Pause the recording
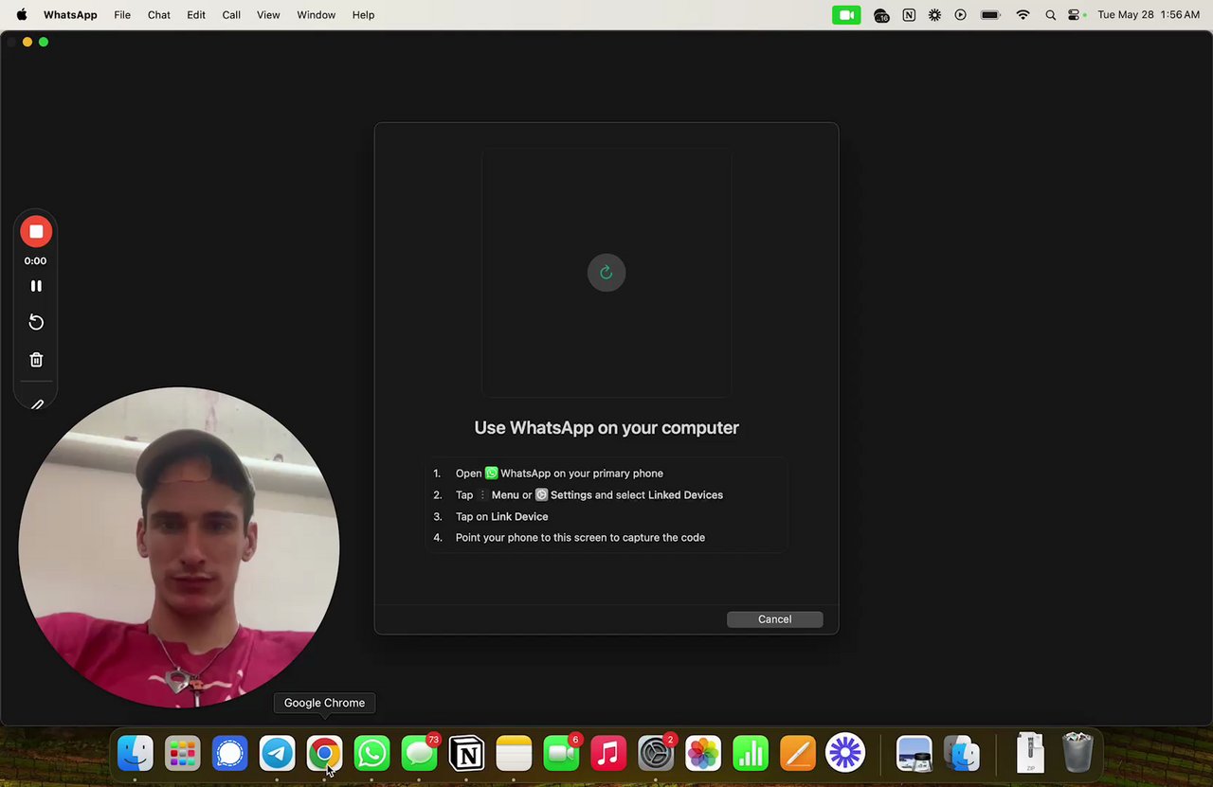 tap(36, 286)
